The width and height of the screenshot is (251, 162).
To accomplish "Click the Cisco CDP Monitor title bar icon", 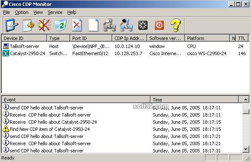I will (5, 4).
